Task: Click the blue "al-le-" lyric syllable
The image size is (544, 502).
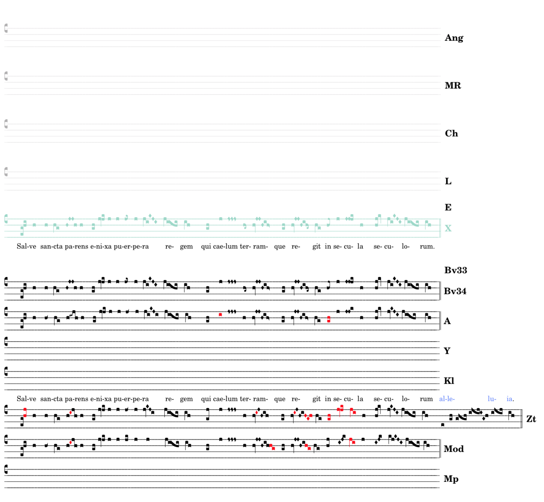Action: click(x=447, y=399)
